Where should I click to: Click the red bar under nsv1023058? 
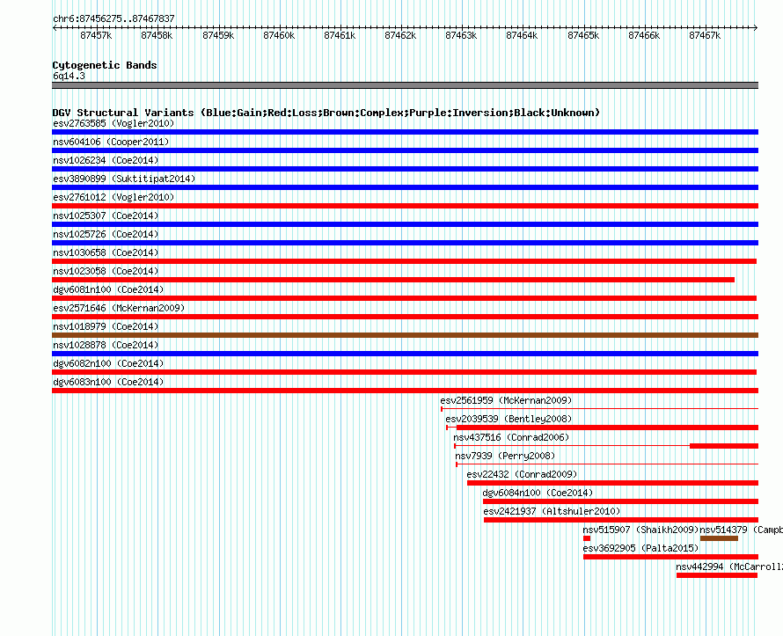pyautogui.click(x=393, y=280)
